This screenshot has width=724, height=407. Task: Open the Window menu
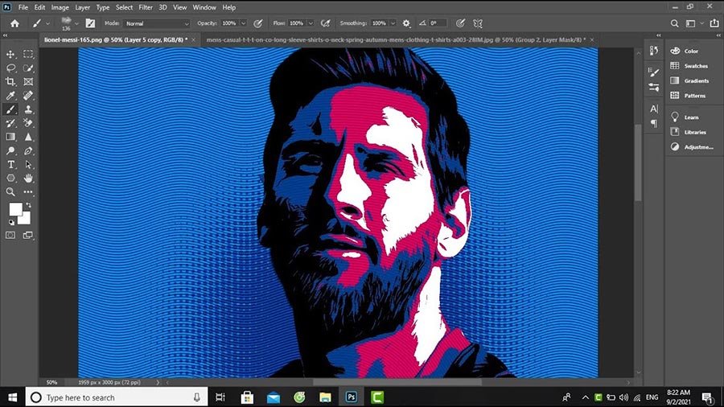[x=204, y=7]
